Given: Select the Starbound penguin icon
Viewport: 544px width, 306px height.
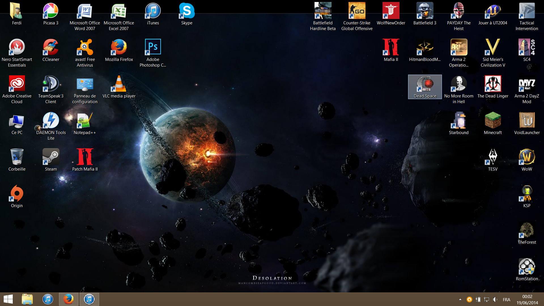Looking at the screenshot, I should click(459, 124).
